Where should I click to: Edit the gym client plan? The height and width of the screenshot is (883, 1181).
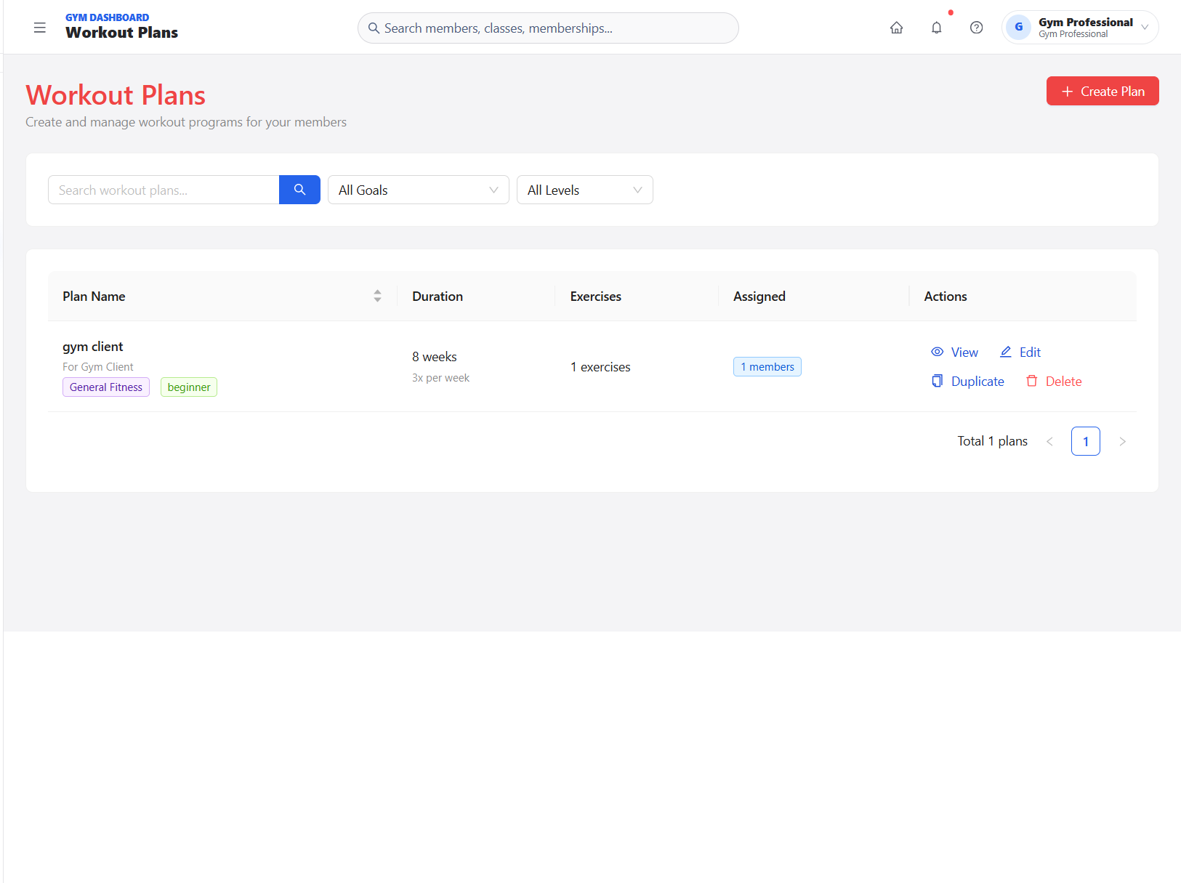pyautogui.click(x=1020, y=352)
